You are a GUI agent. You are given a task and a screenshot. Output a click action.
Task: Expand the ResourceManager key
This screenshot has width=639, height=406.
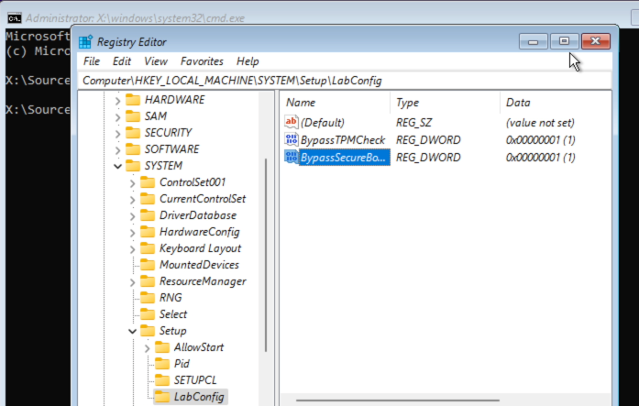click(132, 281)
